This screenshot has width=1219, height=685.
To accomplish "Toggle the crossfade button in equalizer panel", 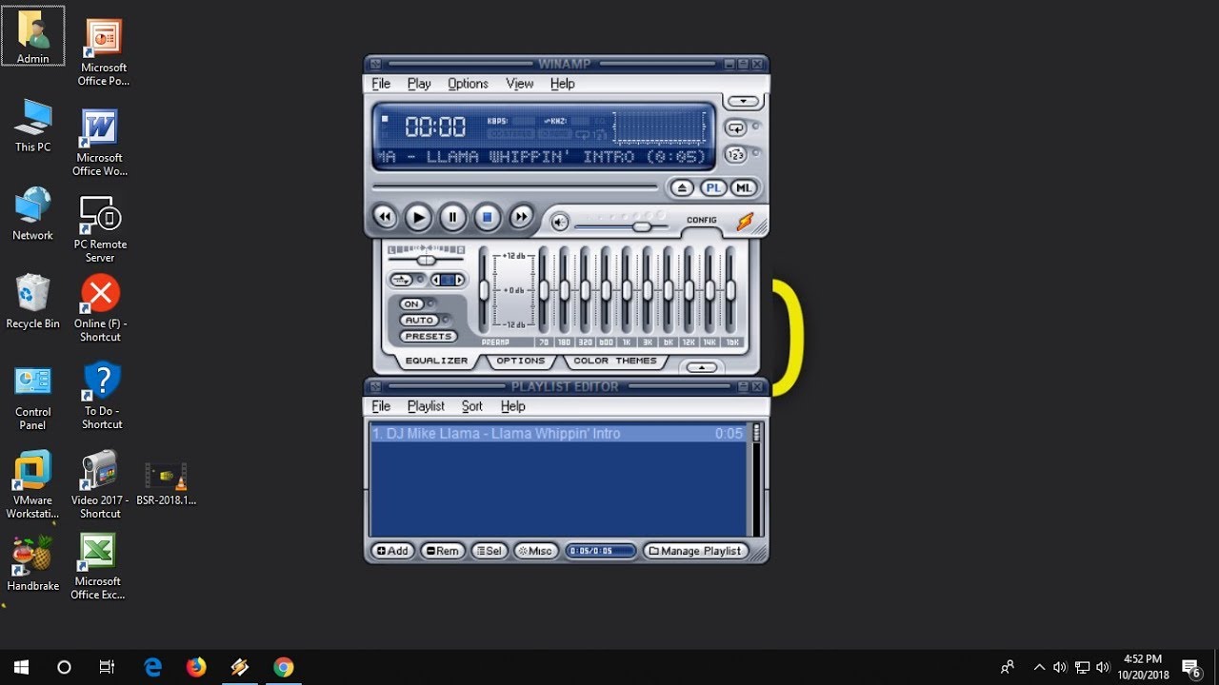I will click(401, 280).
